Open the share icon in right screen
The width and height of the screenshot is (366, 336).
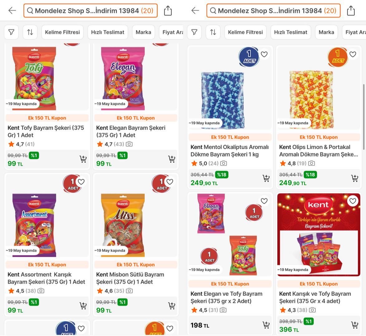click(x=351, y=11)
